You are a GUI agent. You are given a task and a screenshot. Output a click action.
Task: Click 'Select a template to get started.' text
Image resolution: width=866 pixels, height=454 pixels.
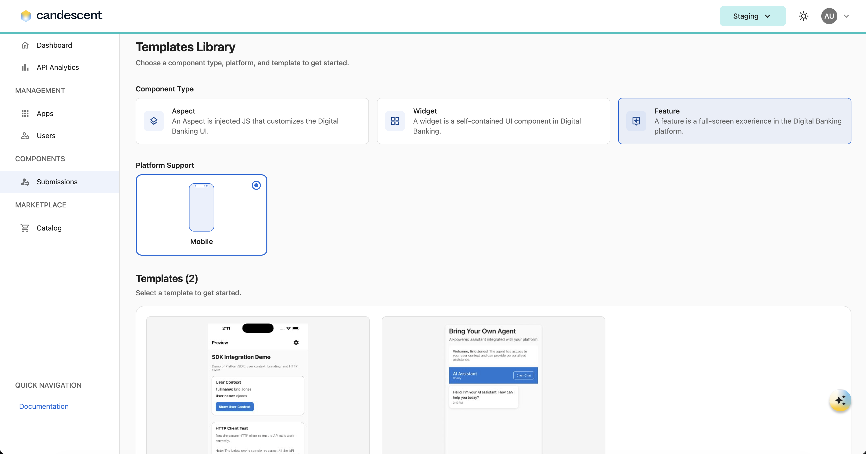(188, 293)
